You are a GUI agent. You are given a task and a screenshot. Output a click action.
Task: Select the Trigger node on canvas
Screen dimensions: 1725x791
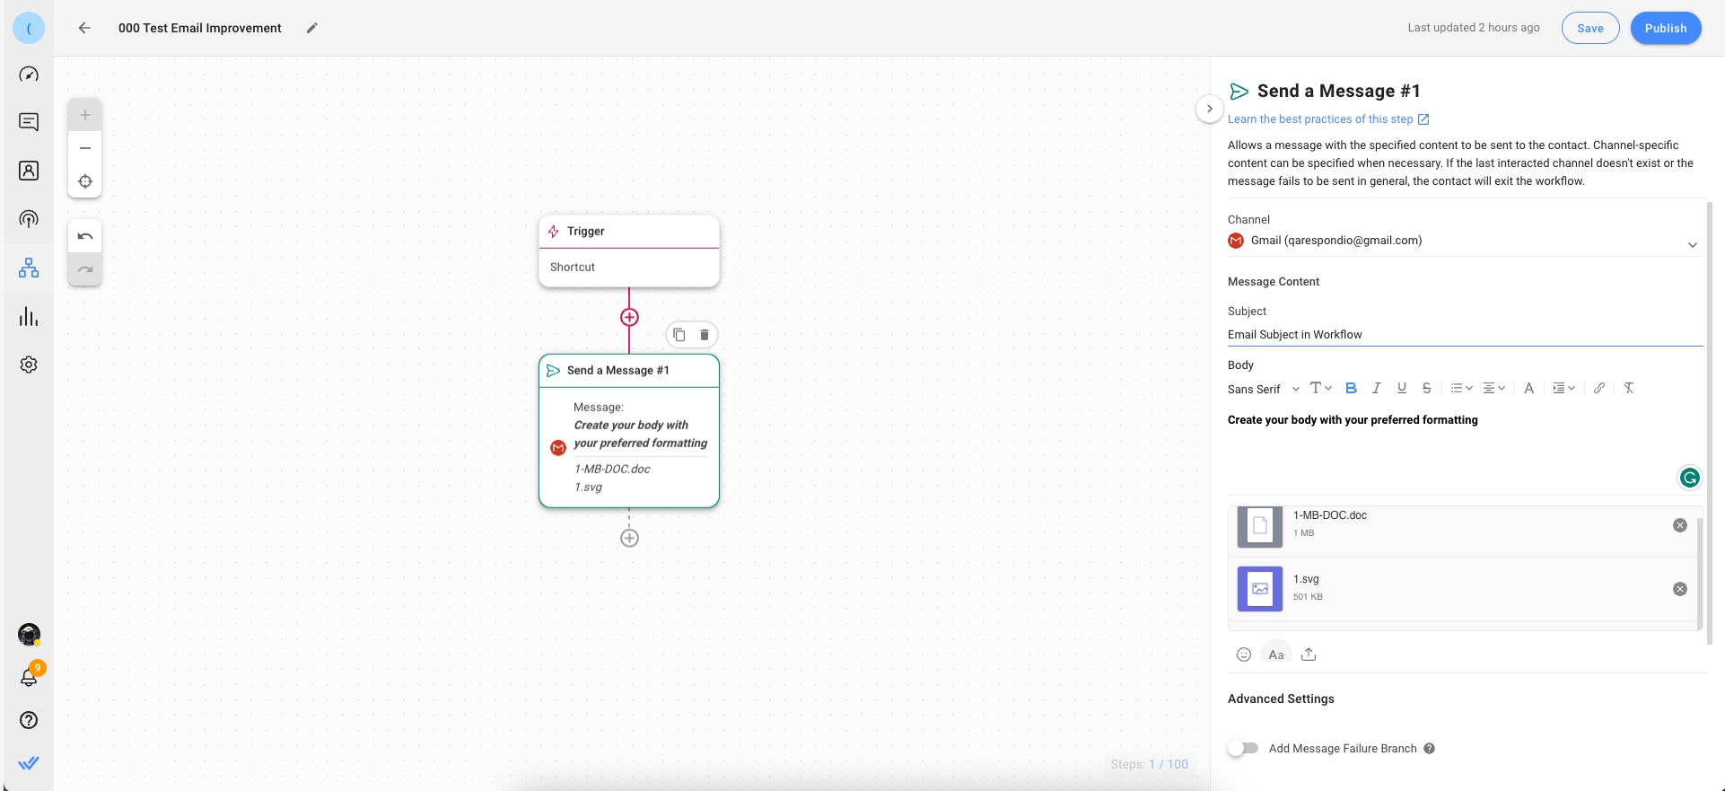[629, 232]
